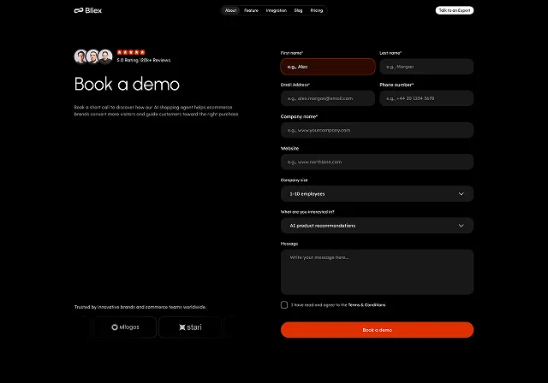Open the Integration nav item
548x383 pixels.
[276, 10]
